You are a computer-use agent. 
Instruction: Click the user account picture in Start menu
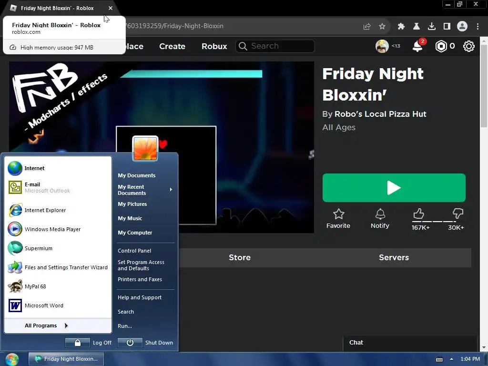click(x=145, y=149)
